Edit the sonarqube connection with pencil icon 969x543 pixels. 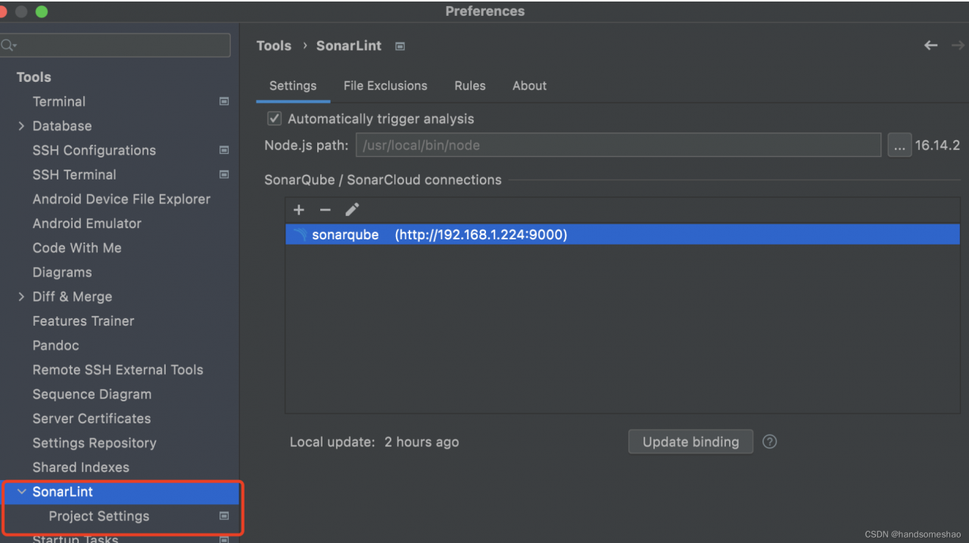click(x=352, y=210)
